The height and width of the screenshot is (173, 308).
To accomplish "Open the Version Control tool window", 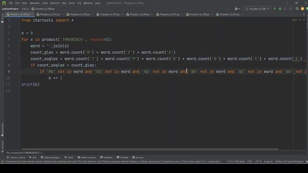I will tap(16, 158).
